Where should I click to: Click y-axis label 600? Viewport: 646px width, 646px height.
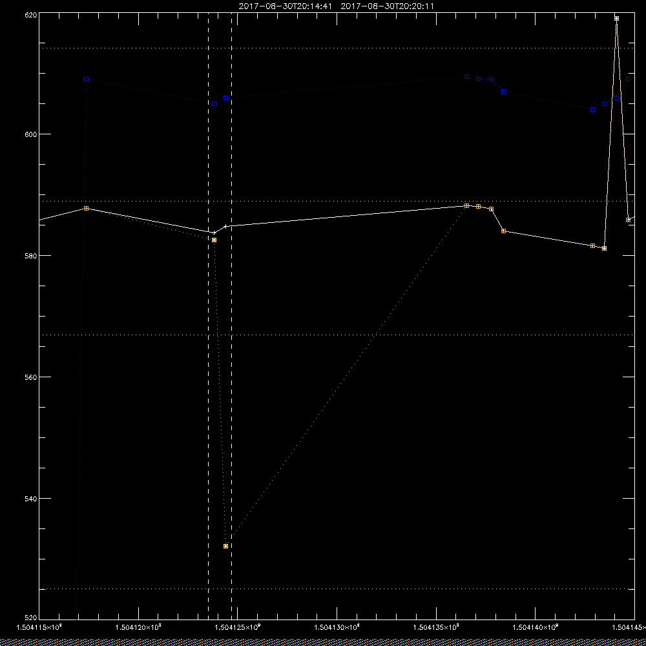[31, 134]
